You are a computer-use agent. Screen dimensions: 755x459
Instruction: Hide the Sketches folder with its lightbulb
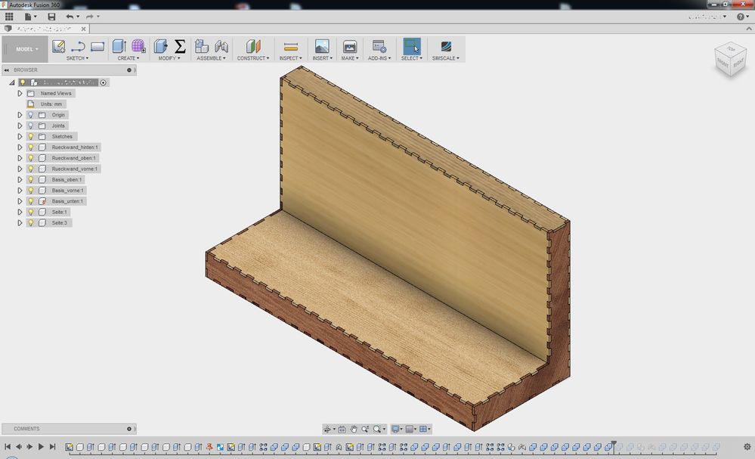pos(31,137)
